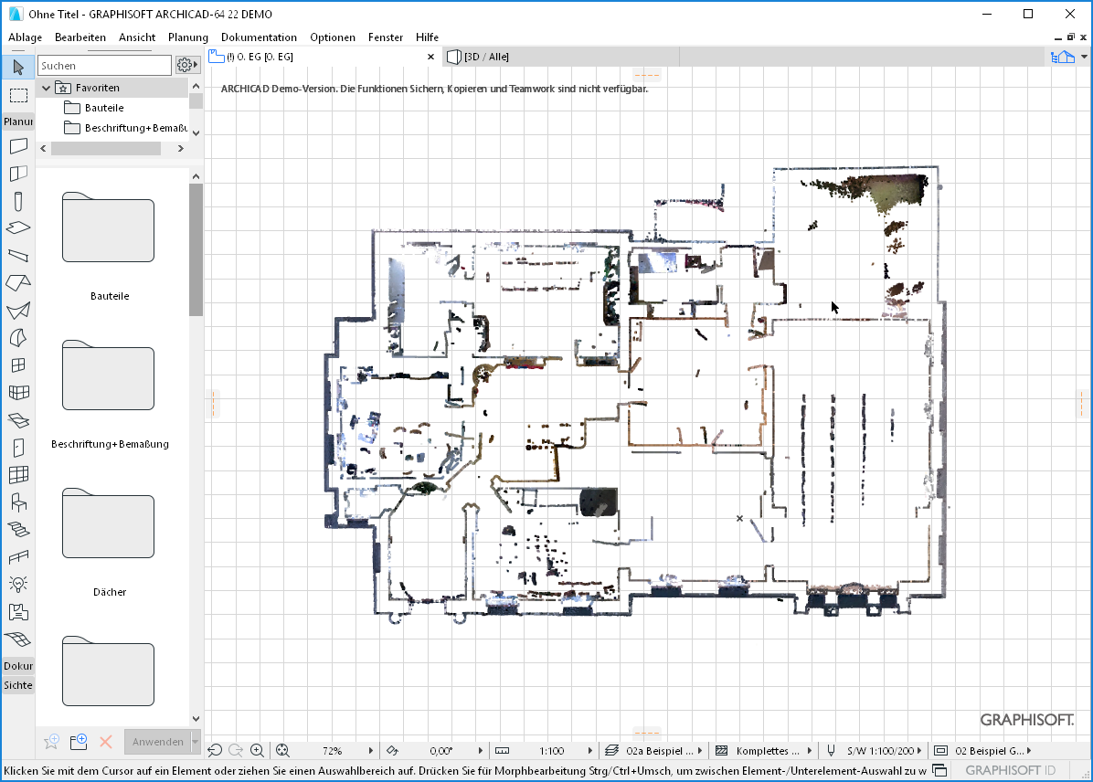
Task: Open the Bearbeiten menu
Action: 80,37
